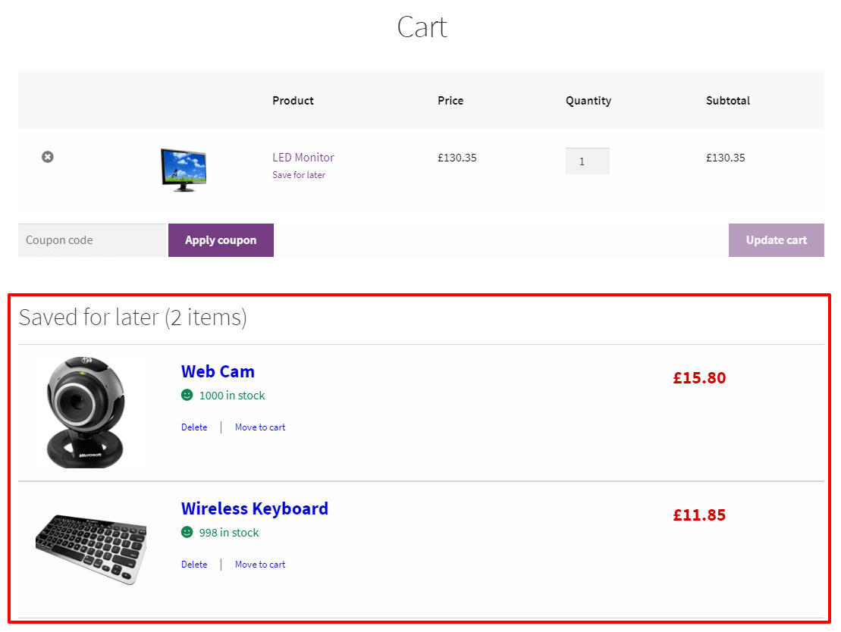
Task: Delete the Web Cam saved item
Action: click(x=194, y=427)
